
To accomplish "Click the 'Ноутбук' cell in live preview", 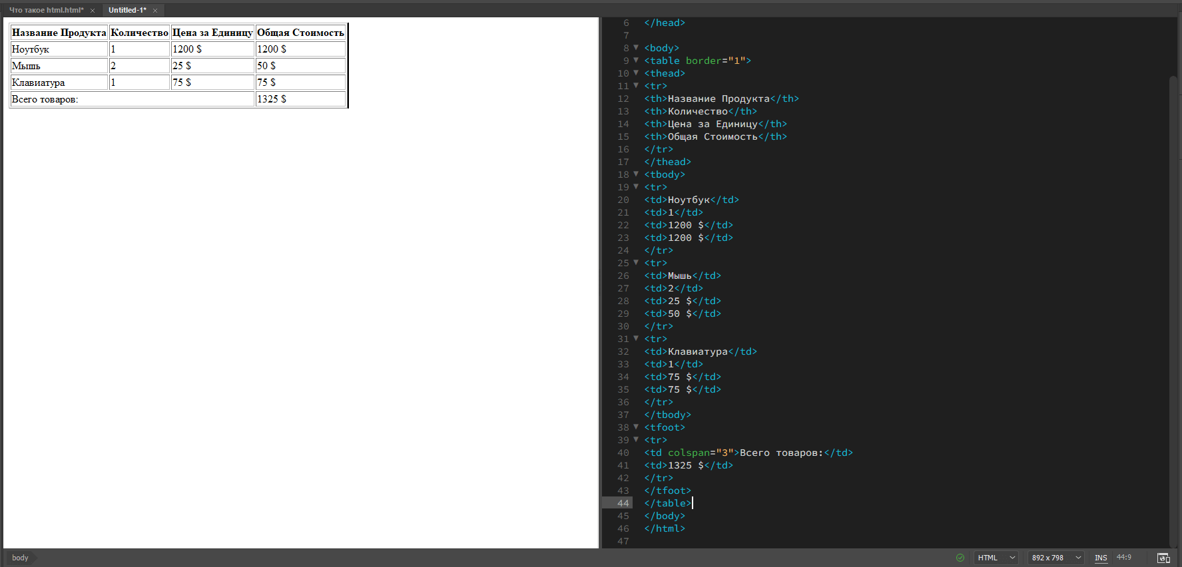I will pyautogui.click(x=59, y=49).
